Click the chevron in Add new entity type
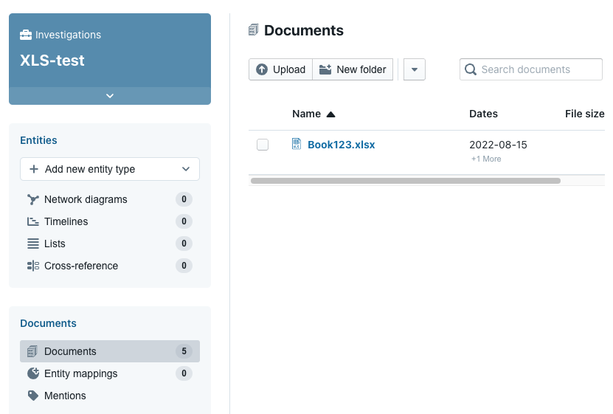613x414 pixels. (186, 169)
